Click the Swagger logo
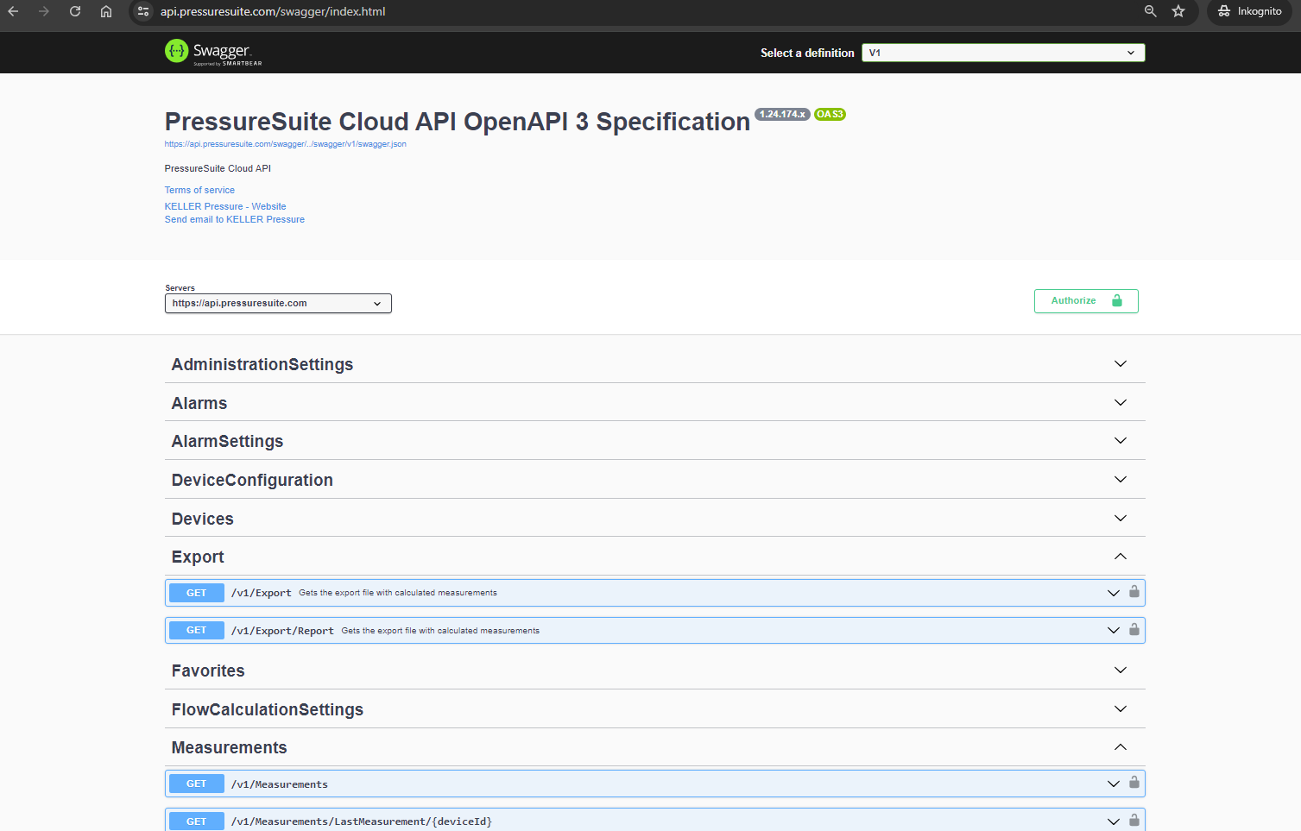Screen dimensions: 1301x831 pyautogui.click(x=213, y=52)
